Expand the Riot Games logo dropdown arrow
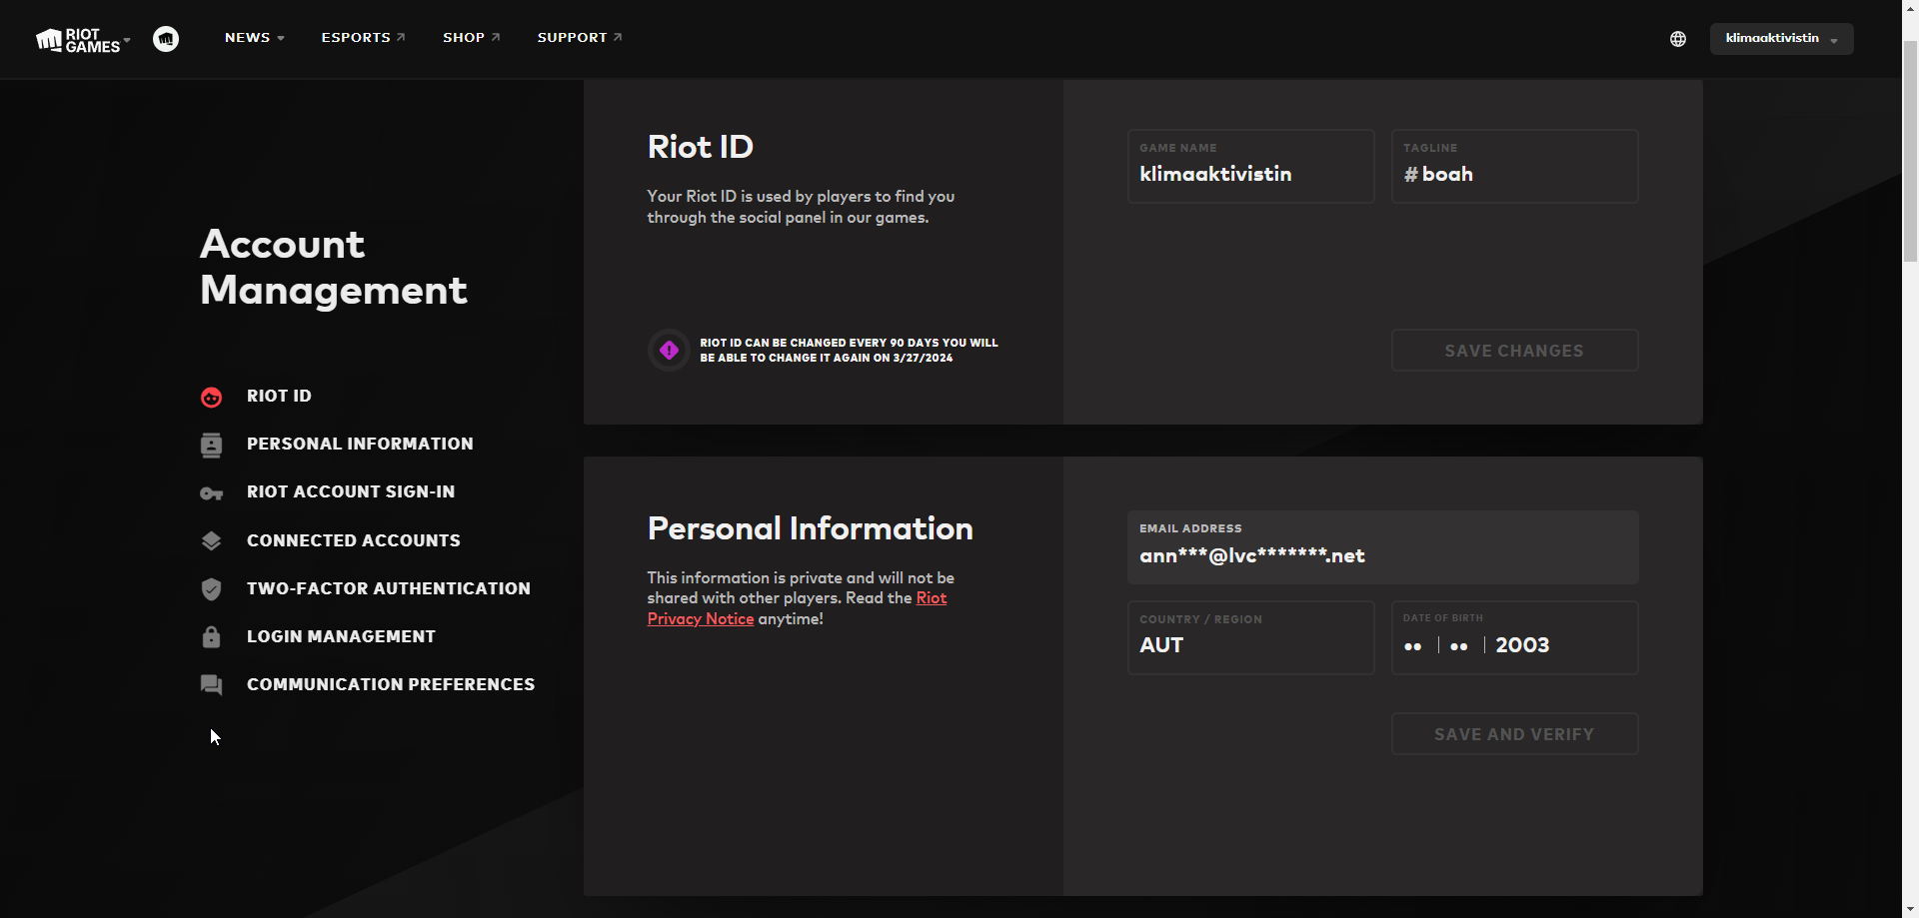Viewport: 1919px width, 918px height. pyautogui.click(x=127, y=40)
